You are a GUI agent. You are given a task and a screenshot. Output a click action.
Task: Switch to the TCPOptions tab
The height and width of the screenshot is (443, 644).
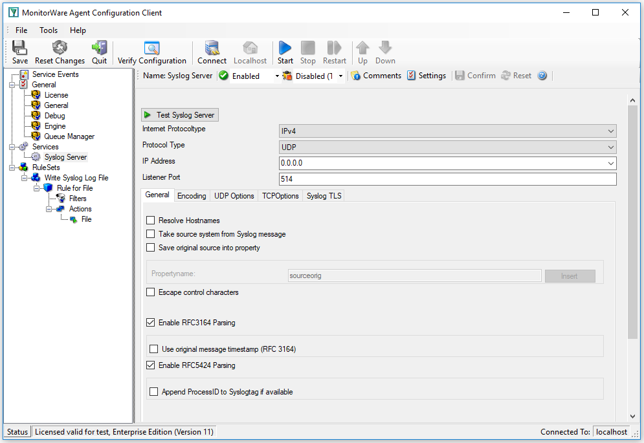pyautogui.click(x=280, y=196)
